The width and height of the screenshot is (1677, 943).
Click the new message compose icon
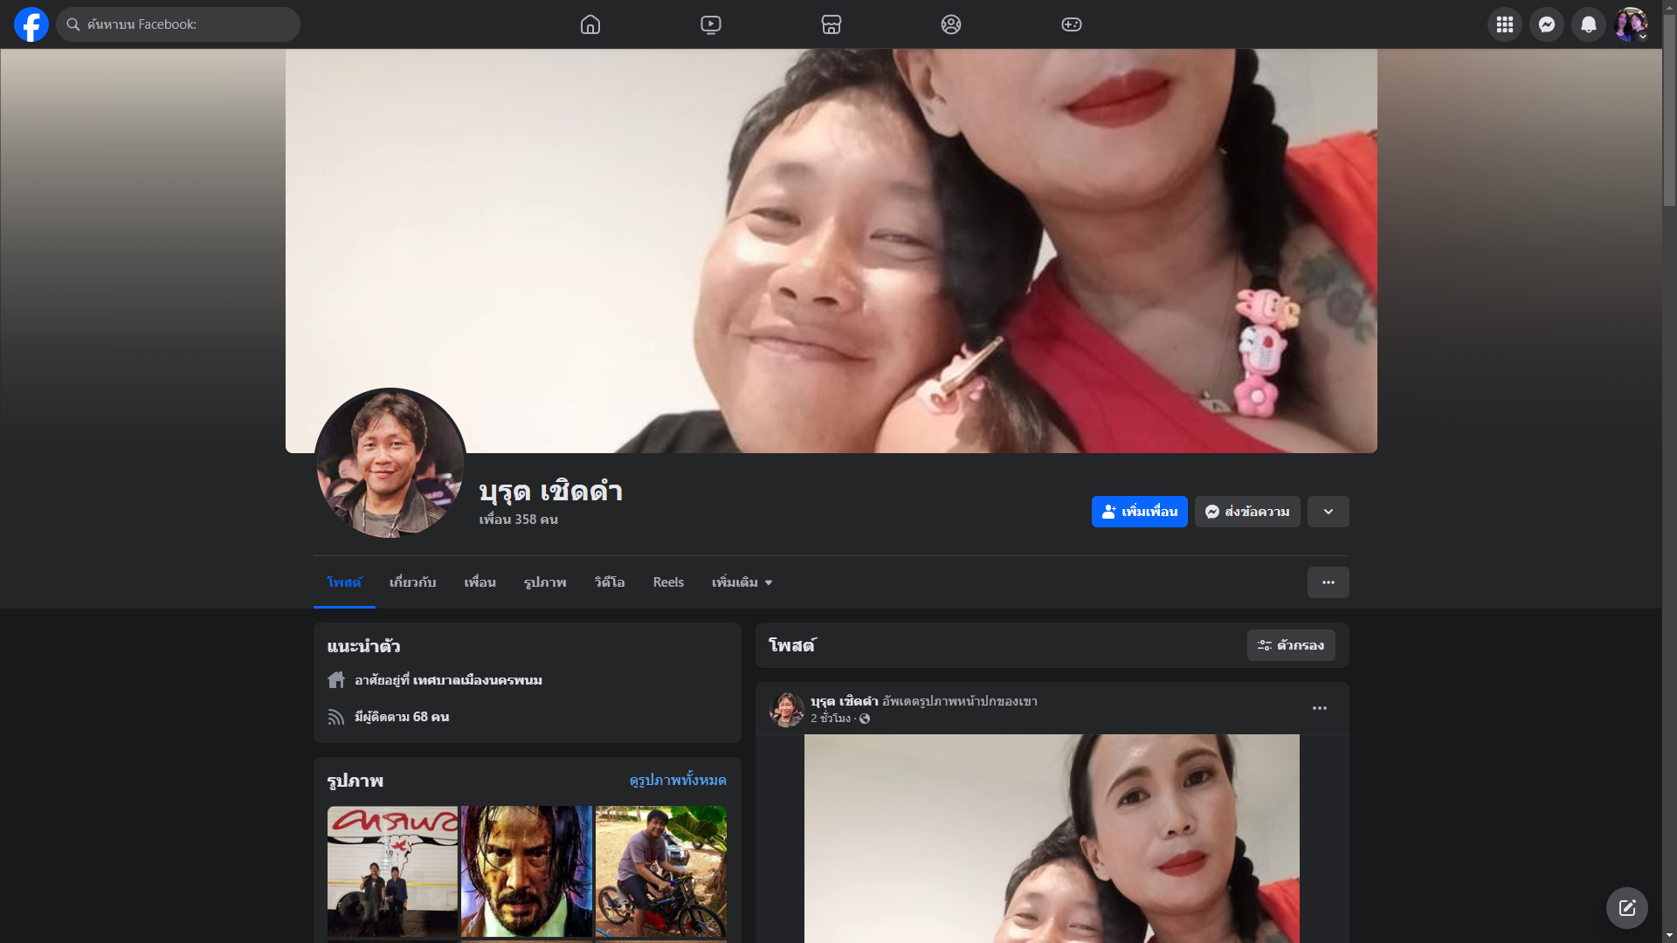tap(1626, 908)
